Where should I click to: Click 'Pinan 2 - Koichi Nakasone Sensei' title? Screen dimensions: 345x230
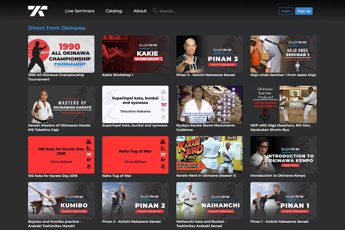tap(131, 222)
